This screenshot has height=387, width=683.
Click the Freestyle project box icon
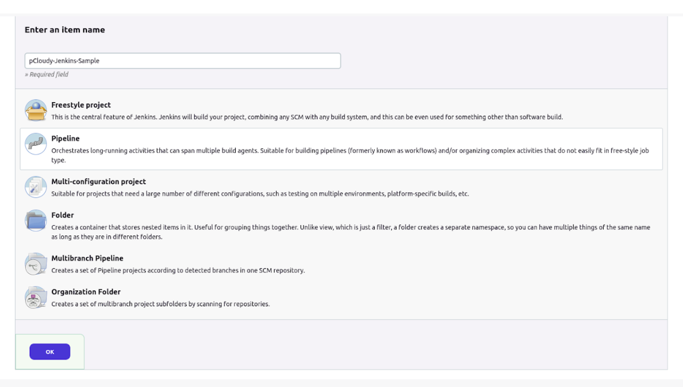point(36,110)
